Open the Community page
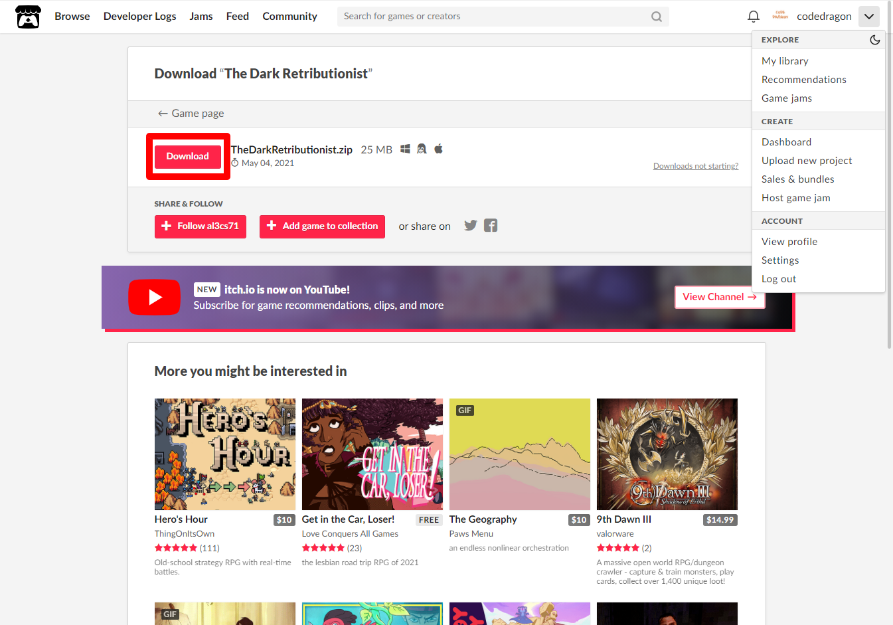The width and height of the screenshot is (893, 625). [289, 17]
